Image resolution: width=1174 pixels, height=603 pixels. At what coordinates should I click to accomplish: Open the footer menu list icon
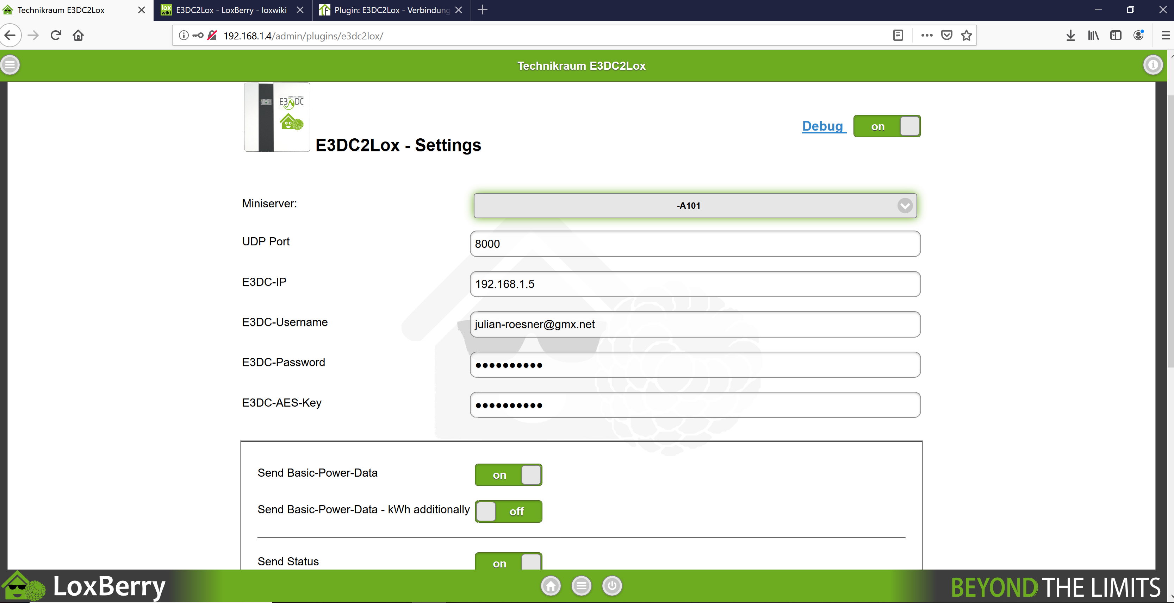click(x=581, y=586)
